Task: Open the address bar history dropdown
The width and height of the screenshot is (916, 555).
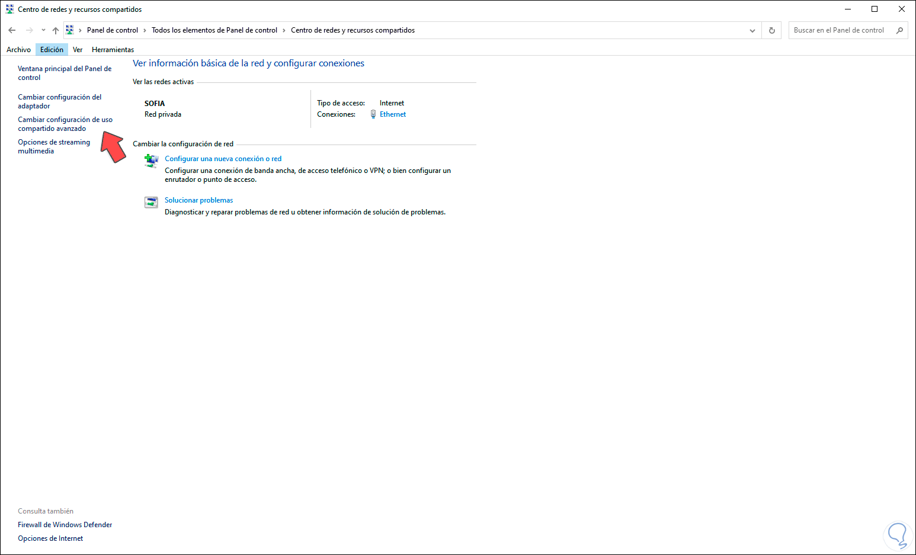Action: (752, 30)
